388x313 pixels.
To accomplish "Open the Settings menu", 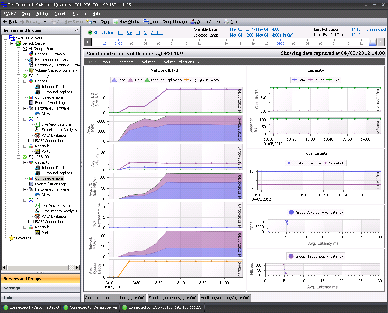I will point(43,14).
